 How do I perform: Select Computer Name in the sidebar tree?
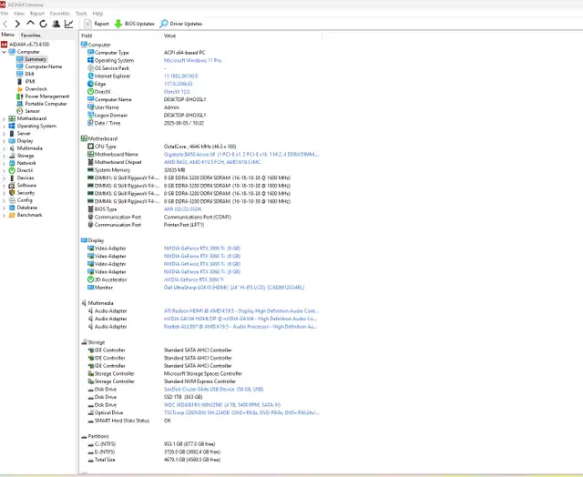(44, 66)
